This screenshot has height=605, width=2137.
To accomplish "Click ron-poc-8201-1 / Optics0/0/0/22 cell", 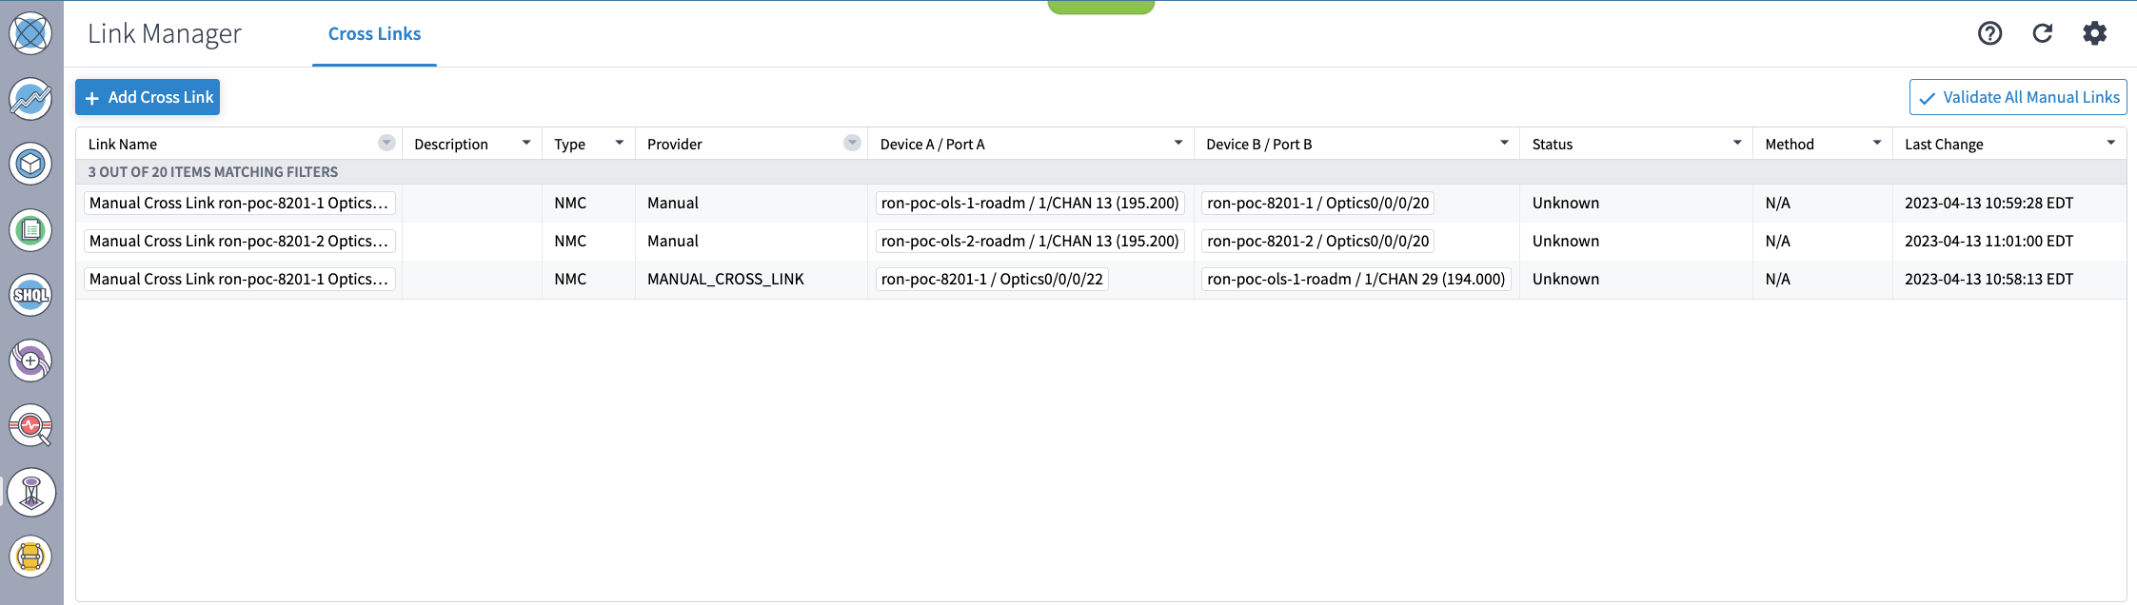I will pyautogui.click(x=992, y=279).
